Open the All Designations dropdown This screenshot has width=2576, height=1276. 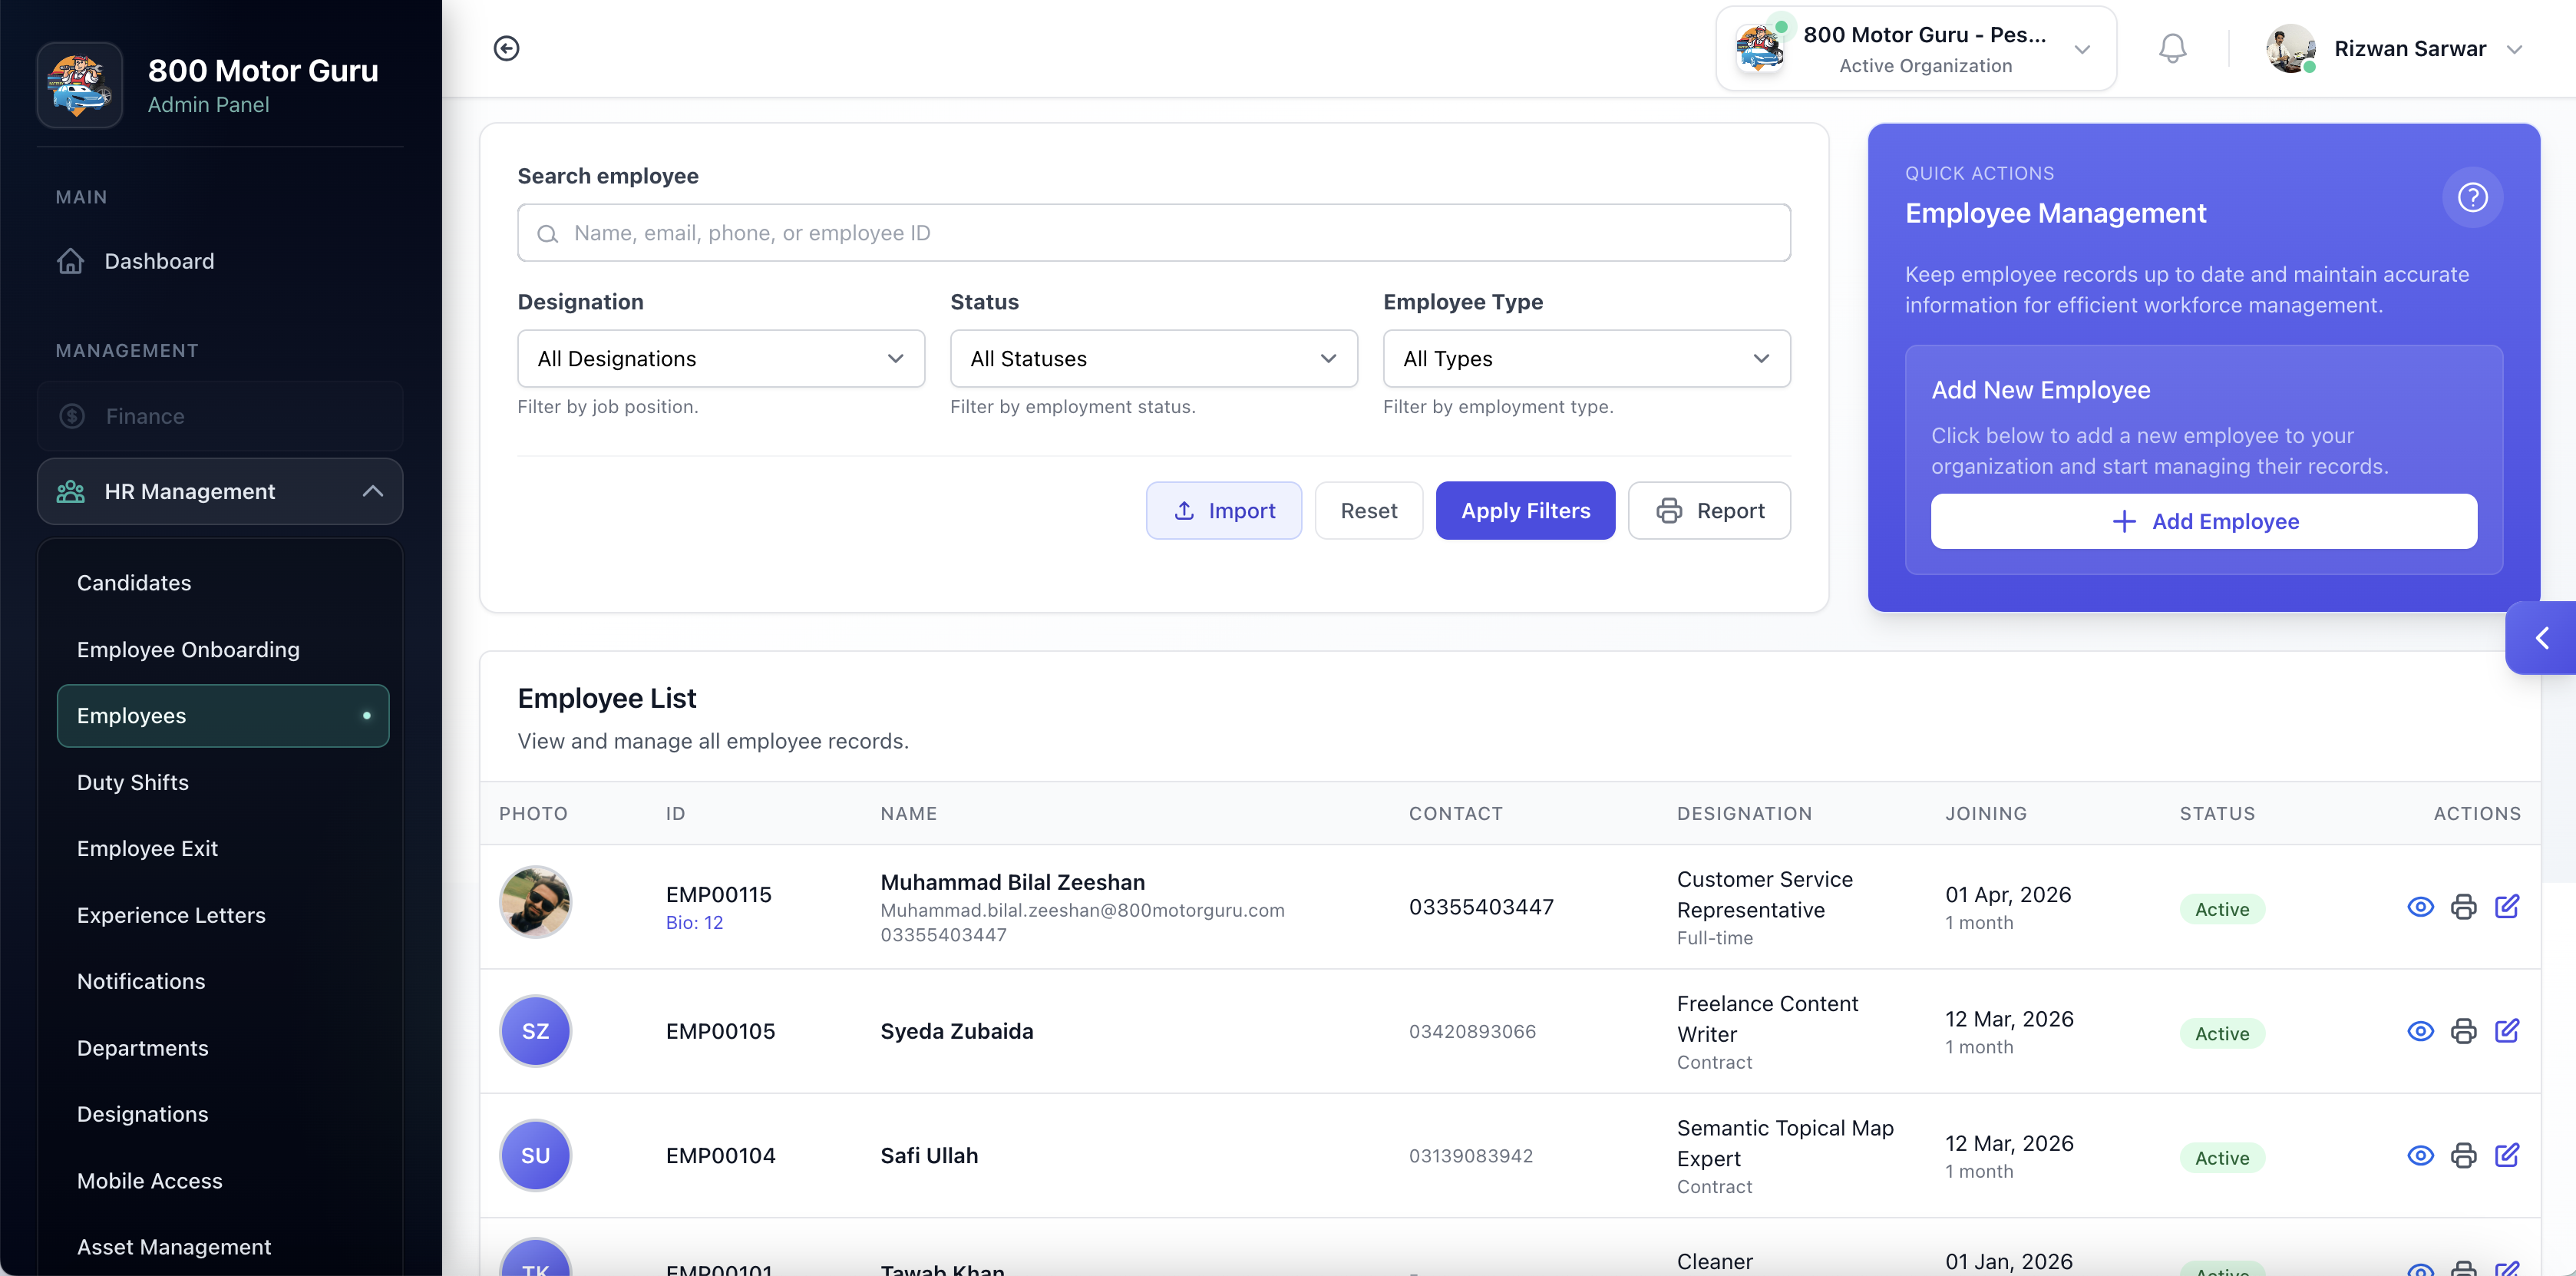pos(721,359)
